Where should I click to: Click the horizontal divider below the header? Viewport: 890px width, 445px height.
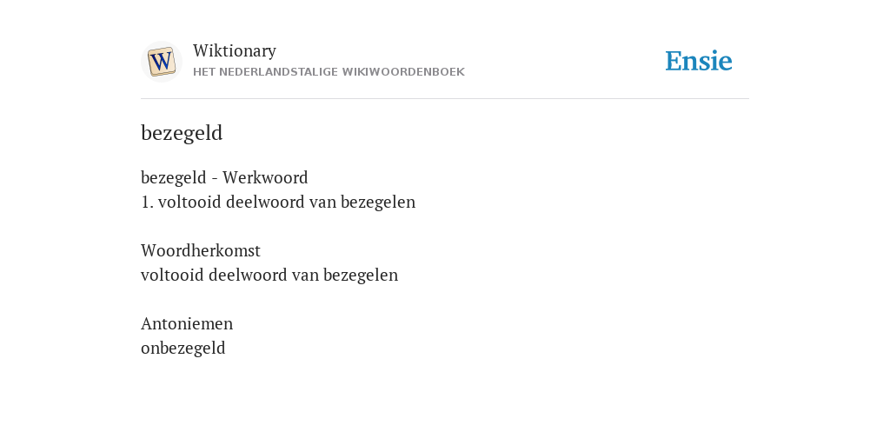click(445, 99)
